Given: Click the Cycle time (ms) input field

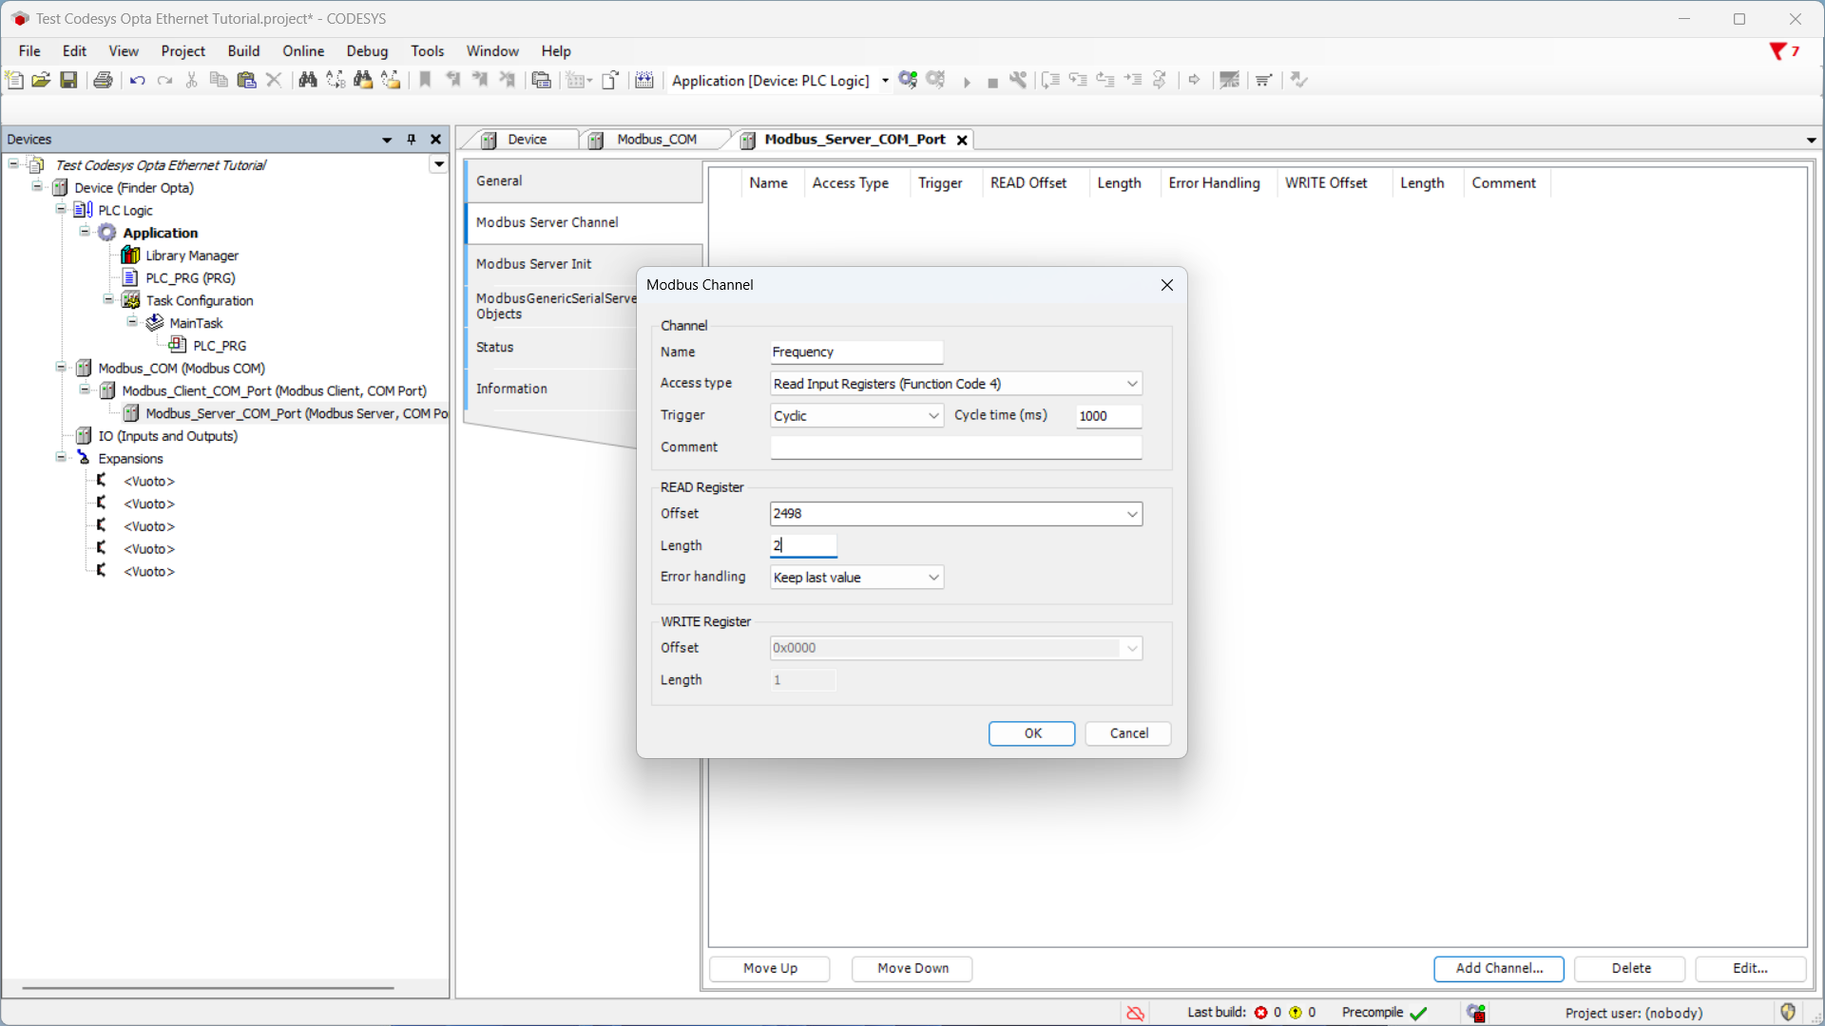Looking at the screenshot, I should [x=1107, y=416].
